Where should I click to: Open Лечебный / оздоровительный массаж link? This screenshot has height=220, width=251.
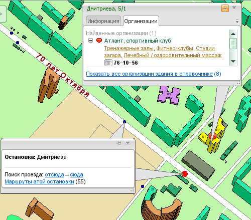173,55
